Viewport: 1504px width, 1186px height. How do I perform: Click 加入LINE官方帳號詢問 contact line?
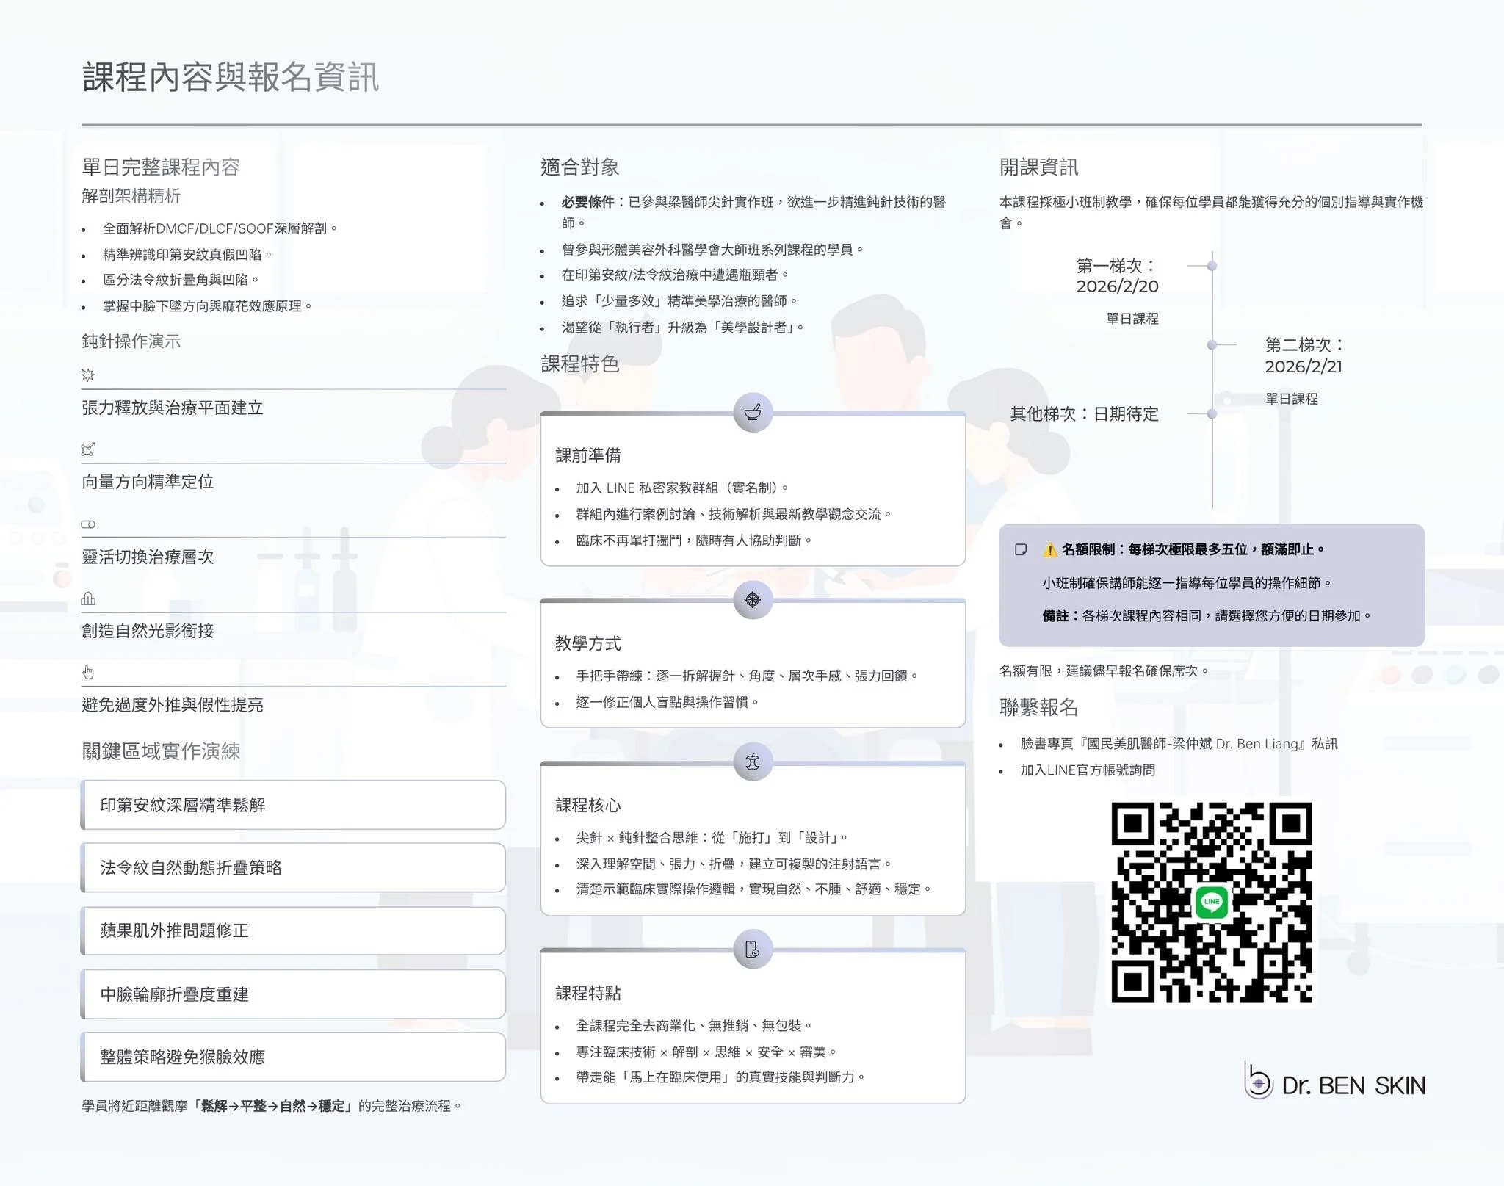(1088, 770)
